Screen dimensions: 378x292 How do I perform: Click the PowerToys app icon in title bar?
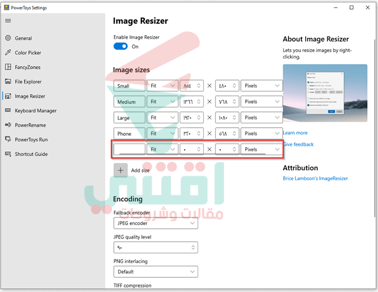pyautogui.click(x=6, y=8)
